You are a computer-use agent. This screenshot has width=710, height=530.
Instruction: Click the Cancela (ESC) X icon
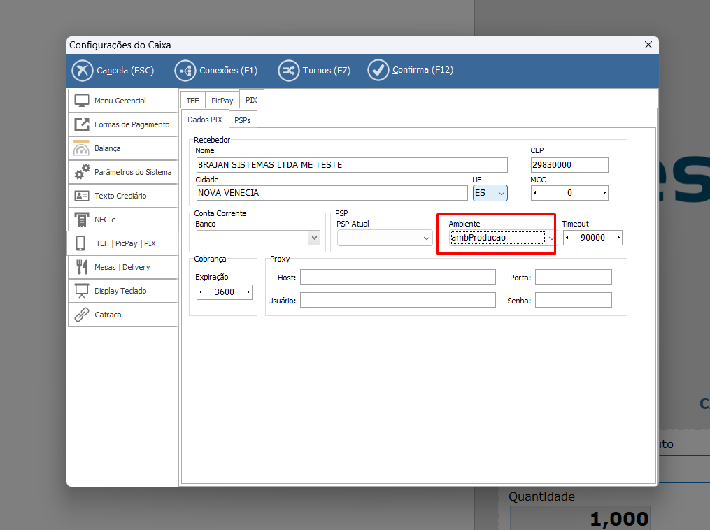click(83, 71)
